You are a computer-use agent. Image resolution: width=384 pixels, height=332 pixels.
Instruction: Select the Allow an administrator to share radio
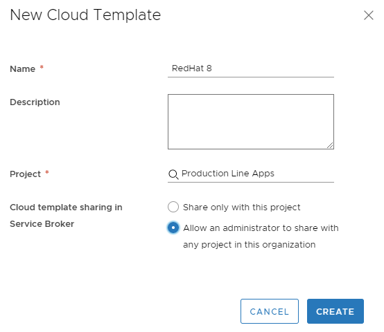point(173,228)
